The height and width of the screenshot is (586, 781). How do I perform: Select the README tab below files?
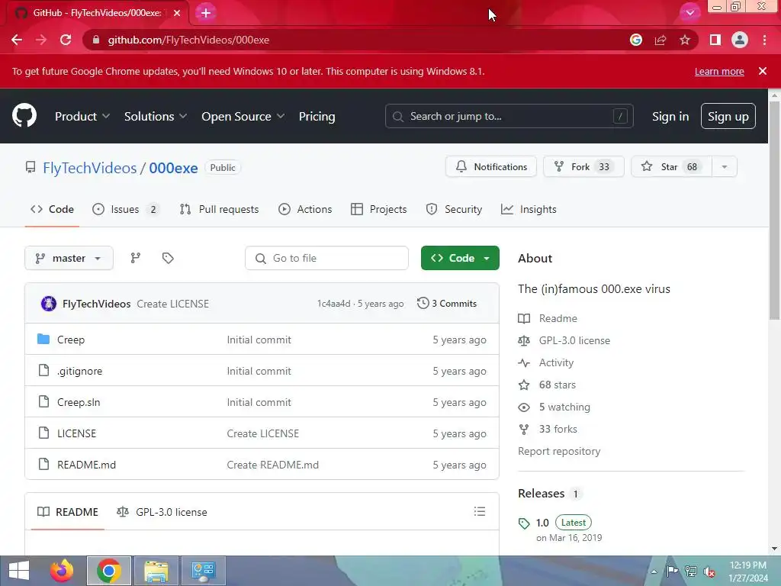68,512
